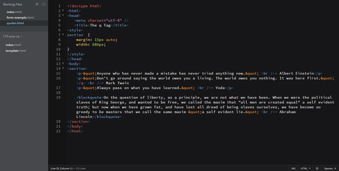Click the circular linting status indicator
Image resolution: width=339 pixels, height=171 pixels.
point(317,168)
